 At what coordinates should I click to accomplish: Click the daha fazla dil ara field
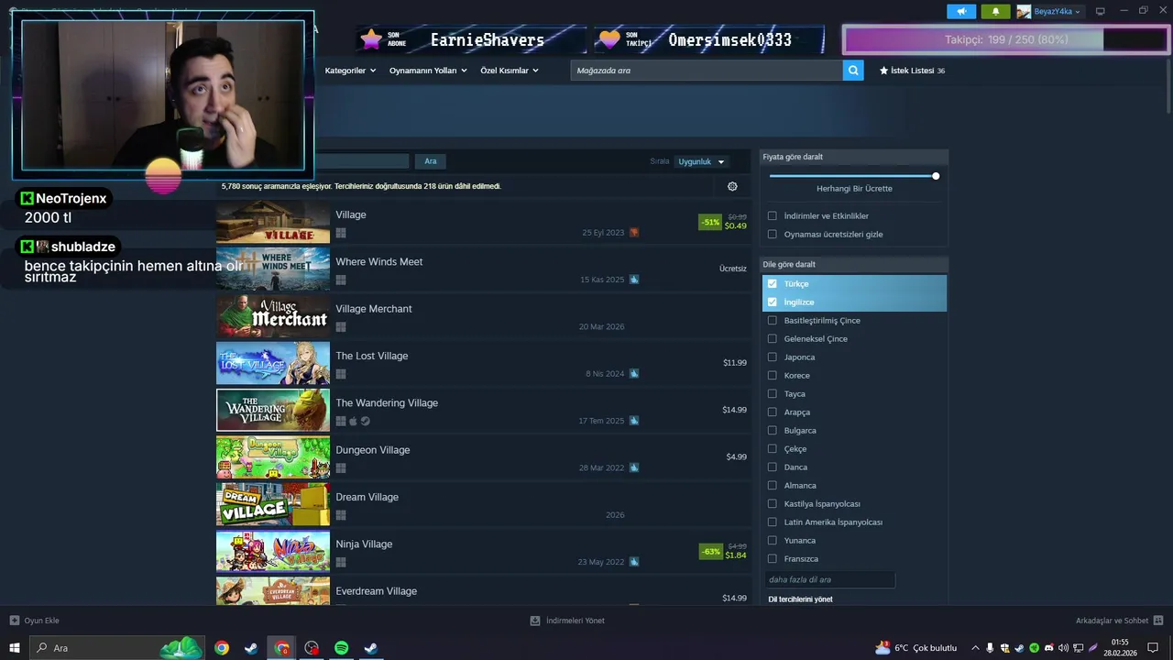click(x=829, y=579)
